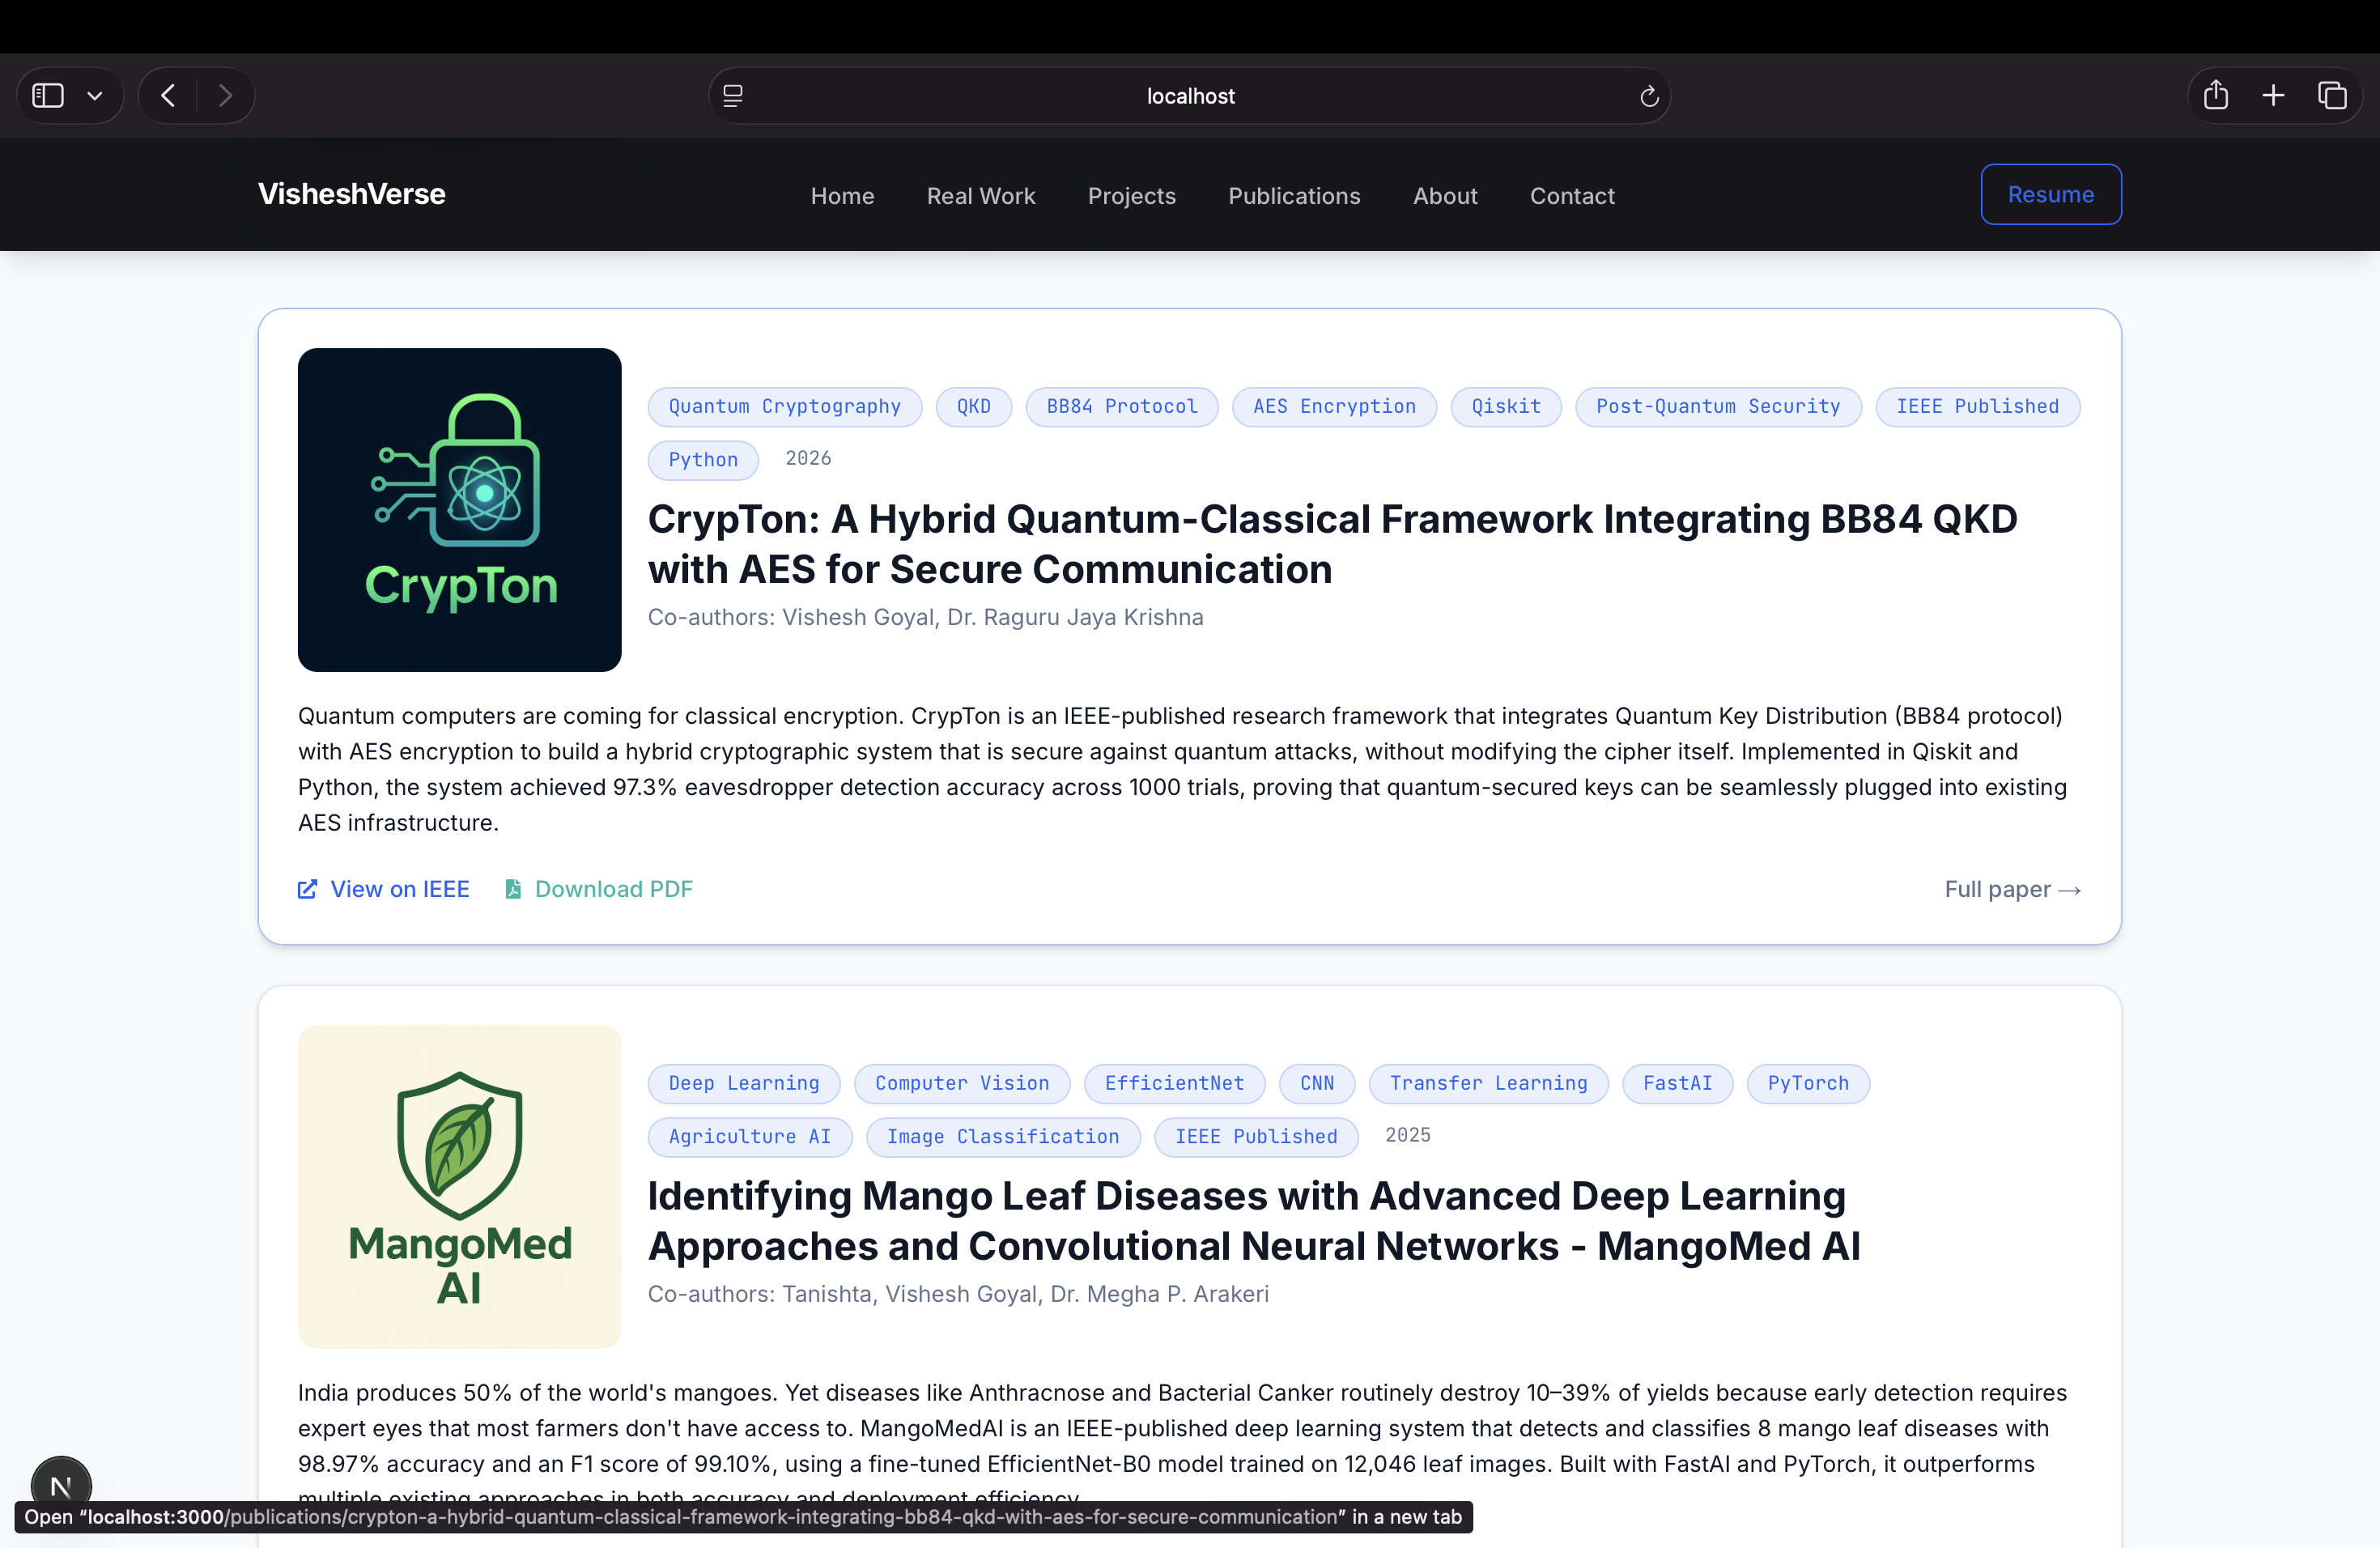Click the PDF file icon beside Download PDF
The image size is (2380, 1548).
(x=513, y=889)
